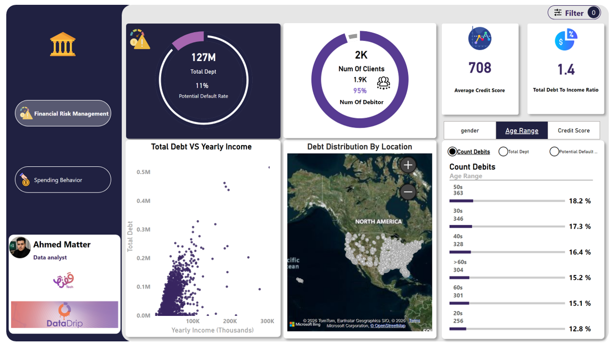Click the 20s progress bar
616x351 pixels.
click(x=507, y=329)
